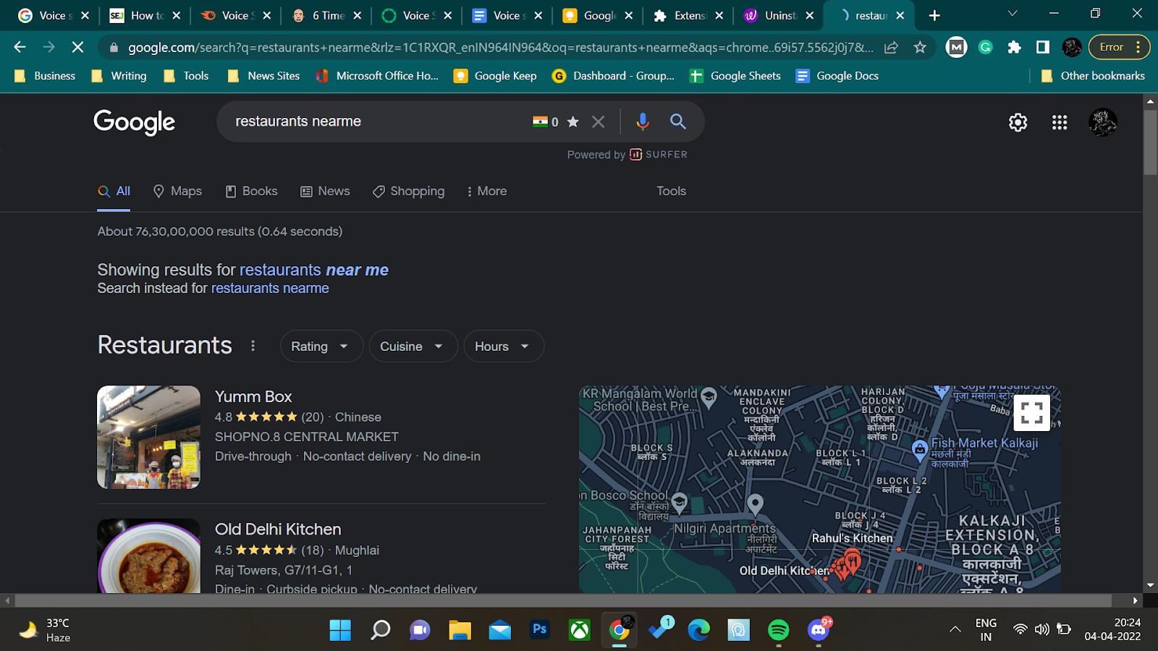
Task: Click the star icon inside the search box
Action: point(573,122)
